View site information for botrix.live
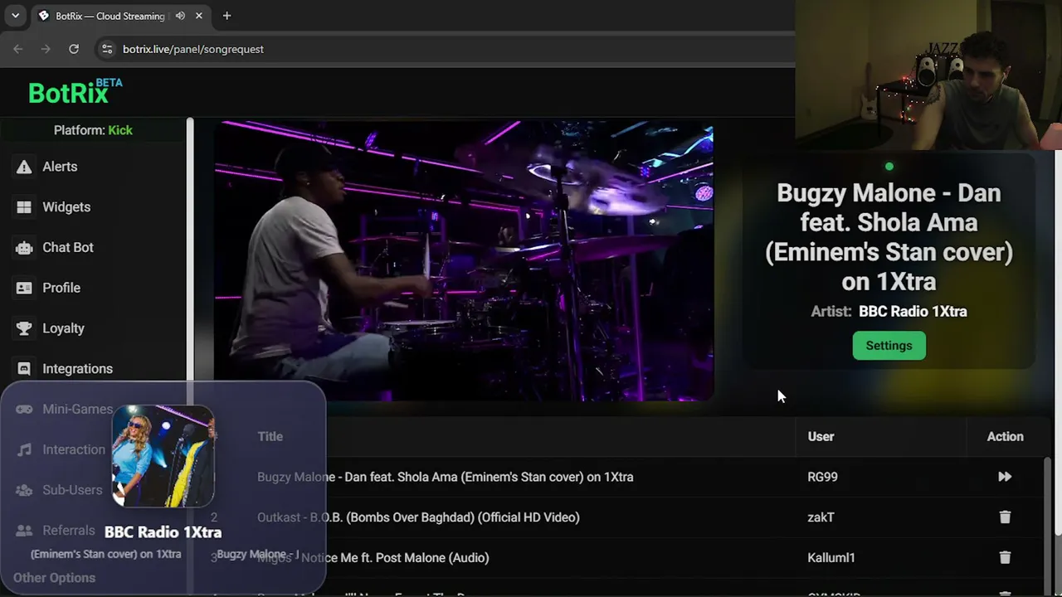The width and height of the screenshot is (1062, 597). point(107,49)
